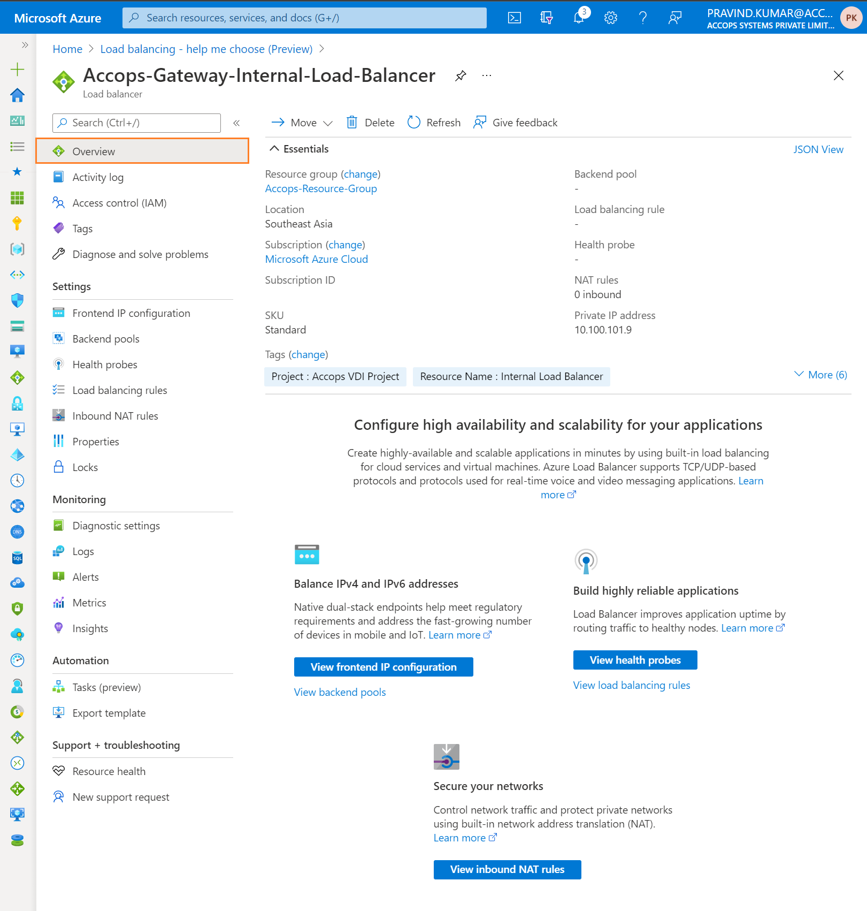Click the top bar feedback icon
The width and height of the screenshot is (867, 911).
click(675, 18)
